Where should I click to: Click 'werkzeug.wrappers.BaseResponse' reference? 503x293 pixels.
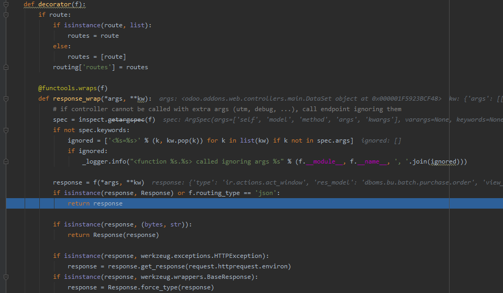pyautogui.click(x=195, y=277)
